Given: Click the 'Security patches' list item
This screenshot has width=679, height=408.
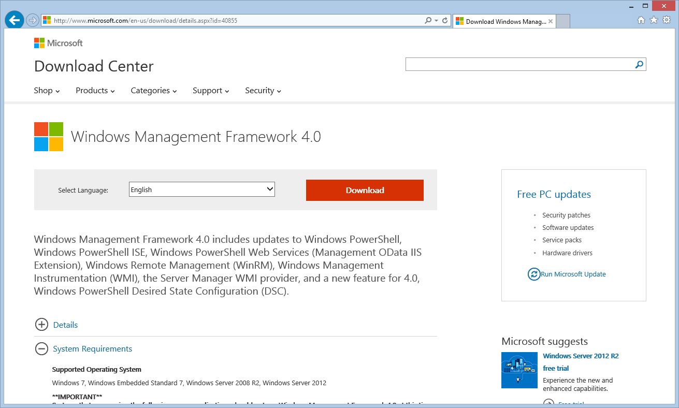Looking at the screenshot, I should (x=566, y=215).
